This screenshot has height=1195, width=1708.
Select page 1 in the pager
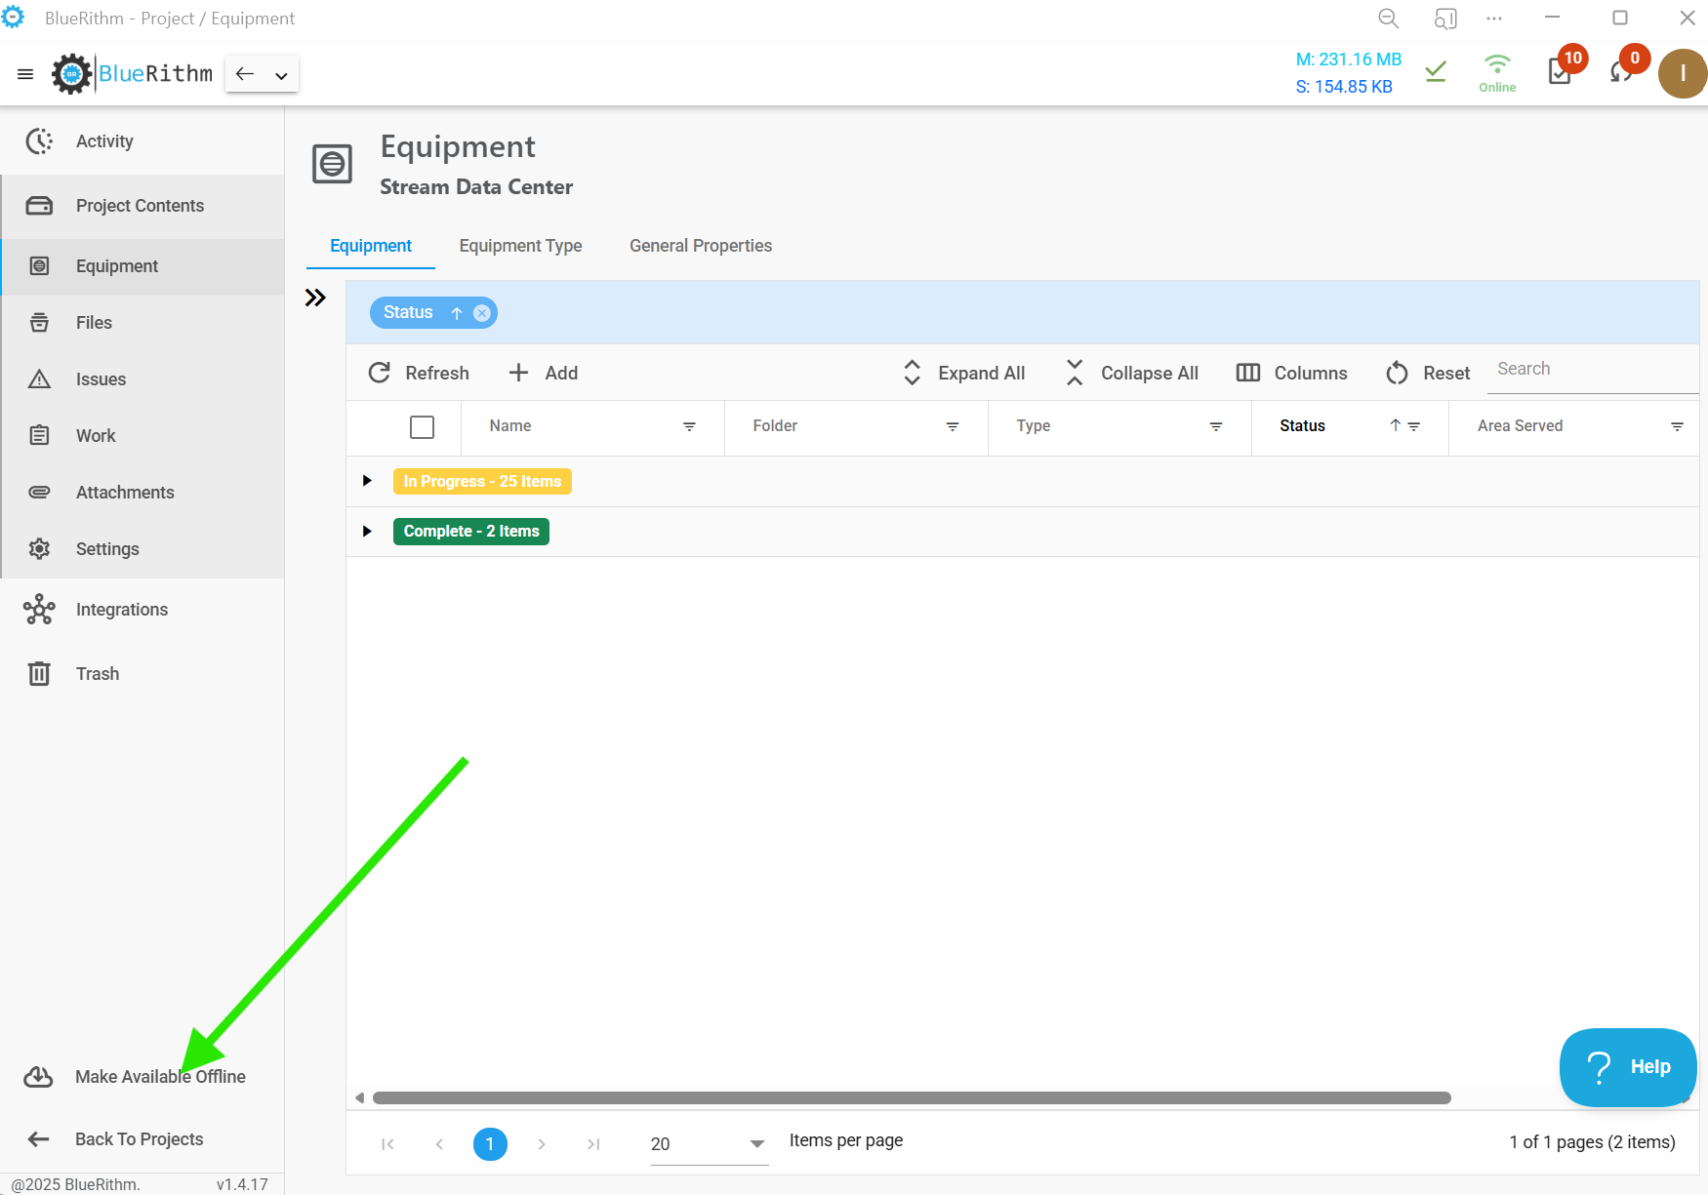tap(490, 1144)
